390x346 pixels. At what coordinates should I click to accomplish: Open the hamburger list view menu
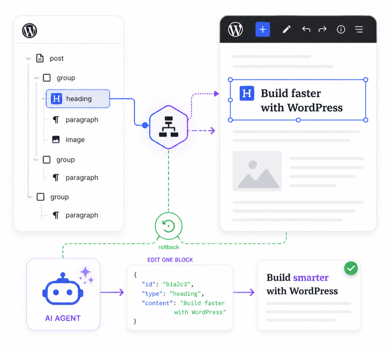point(359,29)
